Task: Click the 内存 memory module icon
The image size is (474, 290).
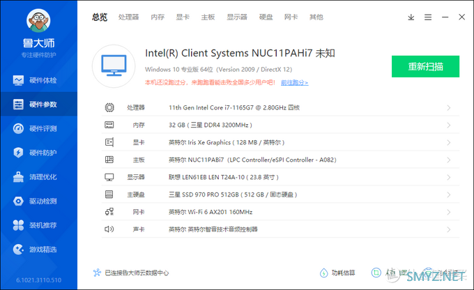Action: [109, 125]
